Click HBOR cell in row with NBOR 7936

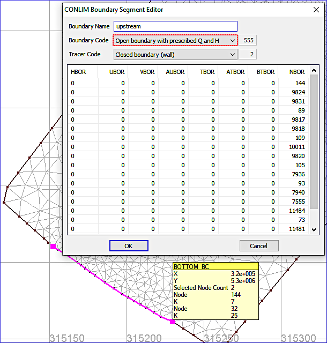coord(83,174)
